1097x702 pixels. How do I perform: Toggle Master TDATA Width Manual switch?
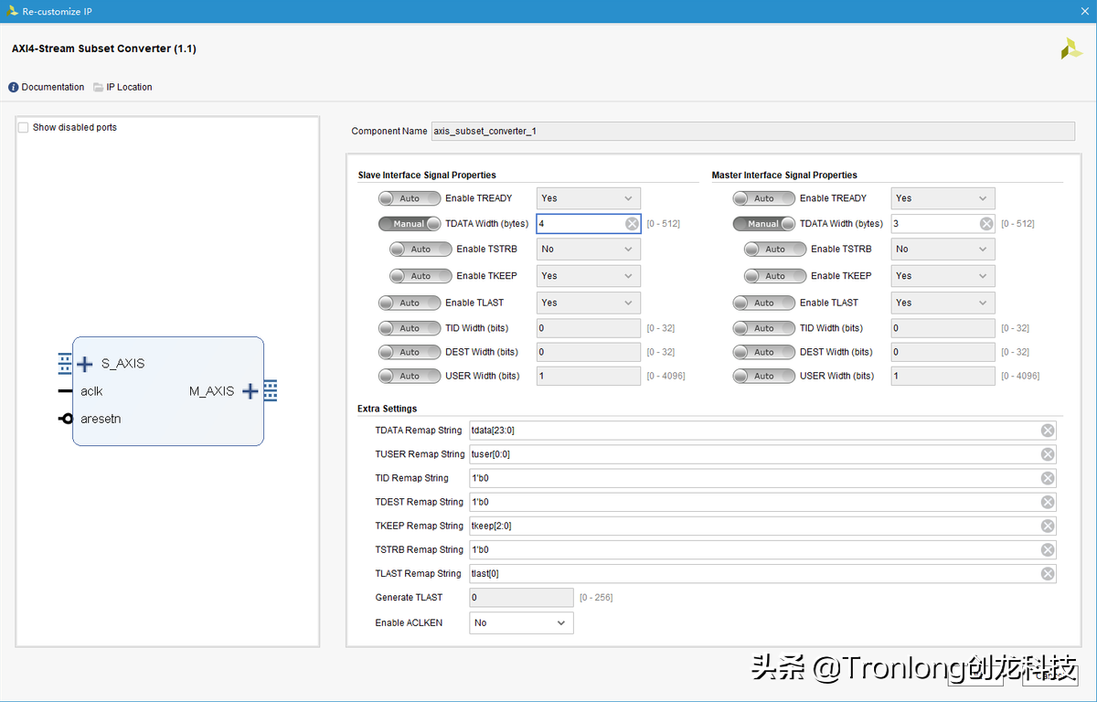point(764,224)
